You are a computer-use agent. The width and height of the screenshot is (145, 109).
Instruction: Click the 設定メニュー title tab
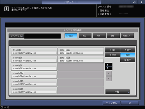click(x=71, y=2)
